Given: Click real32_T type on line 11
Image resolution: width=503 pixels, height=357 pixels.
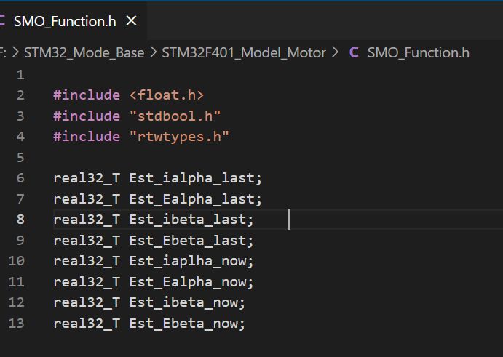Looking at the screenshot, I should [87, 282].
